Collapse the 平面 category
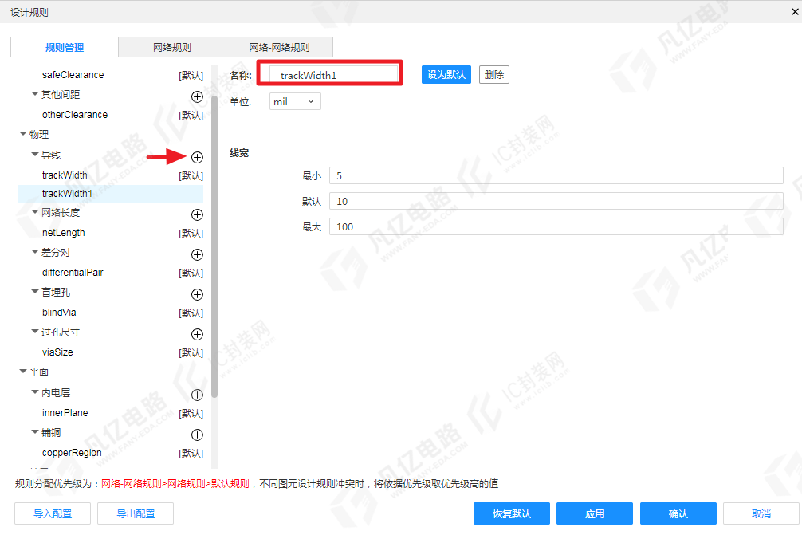802x535 pixels. [23, 372]
